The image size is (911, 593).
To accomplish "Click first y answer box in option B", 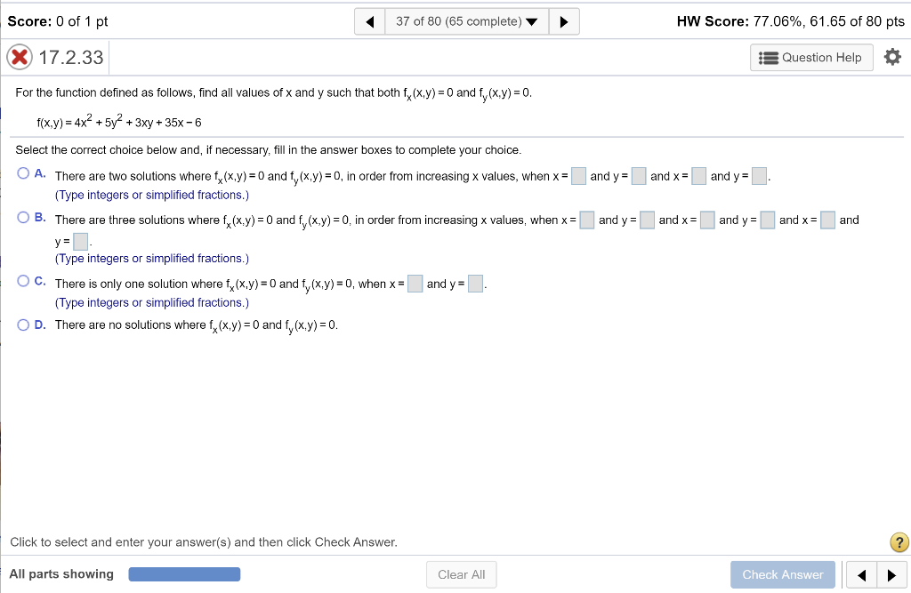I will (x=648, y=220).
